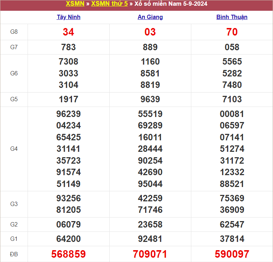This screenshot has height=262, width=273.
Task: Click G4 number 51274
Action: pyautogui.click(x=232, y=149)
